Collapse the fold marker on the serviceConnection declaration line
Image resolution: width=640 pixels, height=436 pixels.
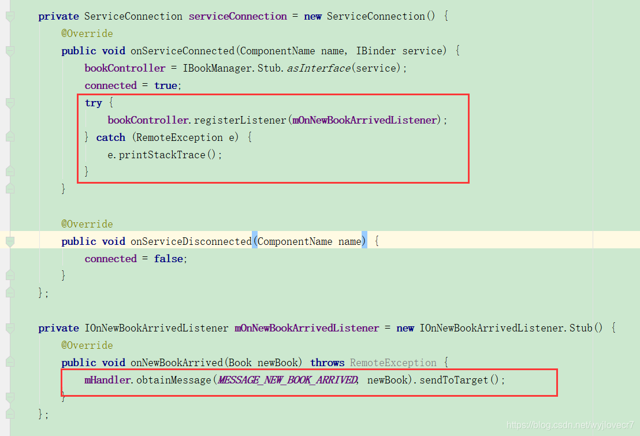click(10, 16)
